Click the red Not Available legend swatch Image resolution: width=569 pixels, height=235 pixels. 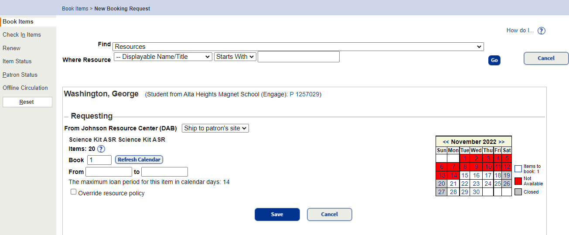coord(518,181)
